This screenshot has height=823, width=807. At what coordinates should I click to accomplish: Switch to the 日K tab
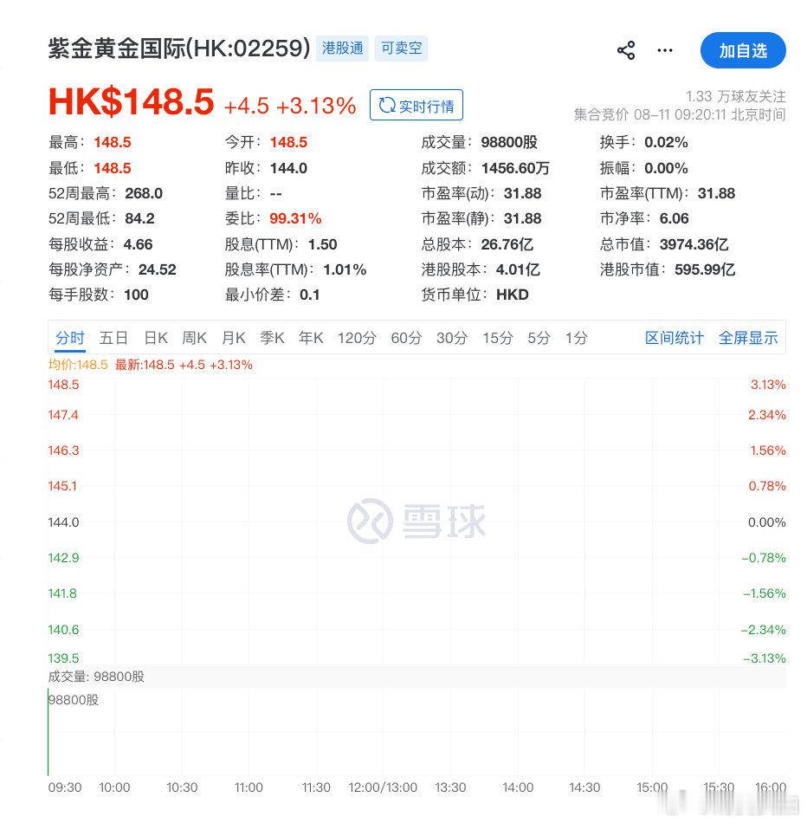pos(156,338)
